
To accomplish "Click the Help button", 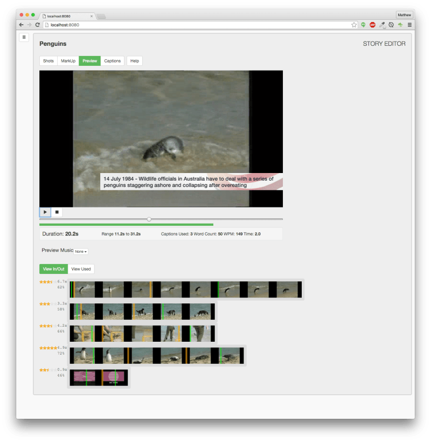I will click(x=135, y=61).
